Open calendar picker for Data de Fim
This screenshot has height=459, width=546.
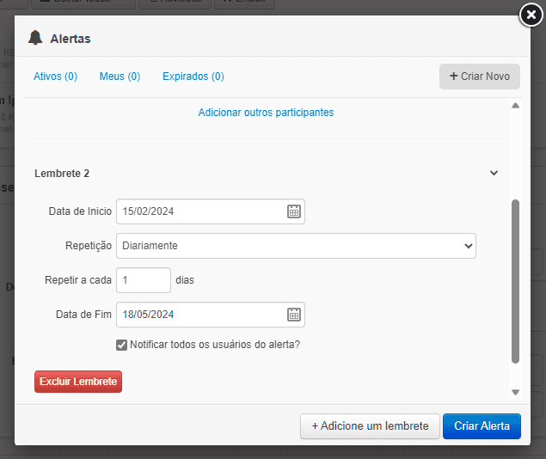pyautogui.click(x=293, y=315)
